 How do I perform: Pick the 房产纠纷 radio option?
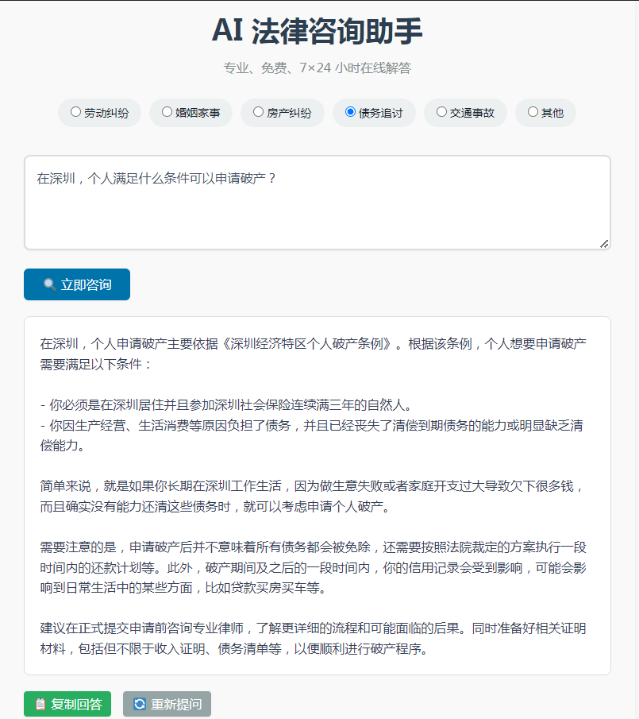(x=259, y=112)
